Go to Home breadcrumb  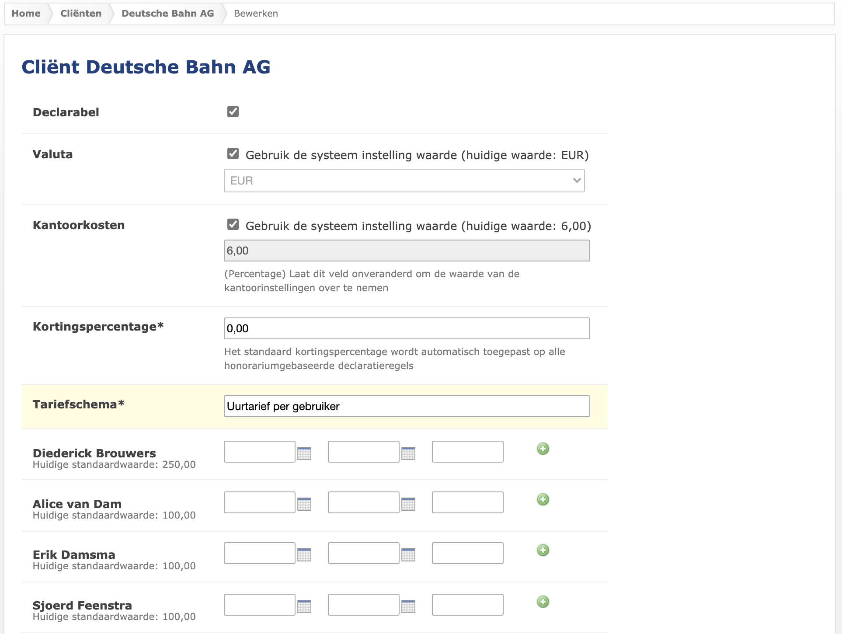pyautogui.click(x=26, y=14)
